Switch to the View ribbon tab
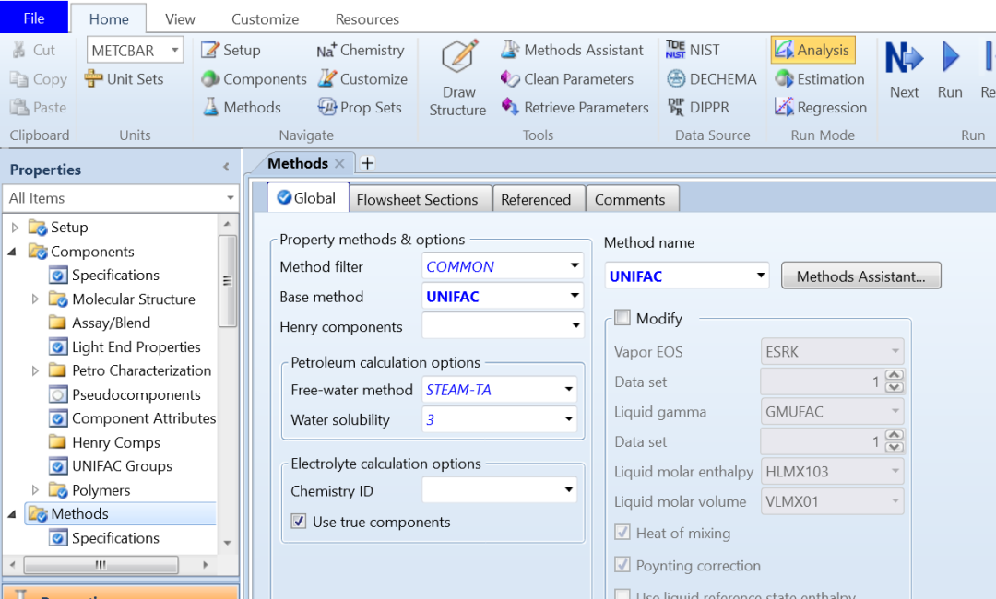This screenshot has width=996, height=599. (180, 19)
